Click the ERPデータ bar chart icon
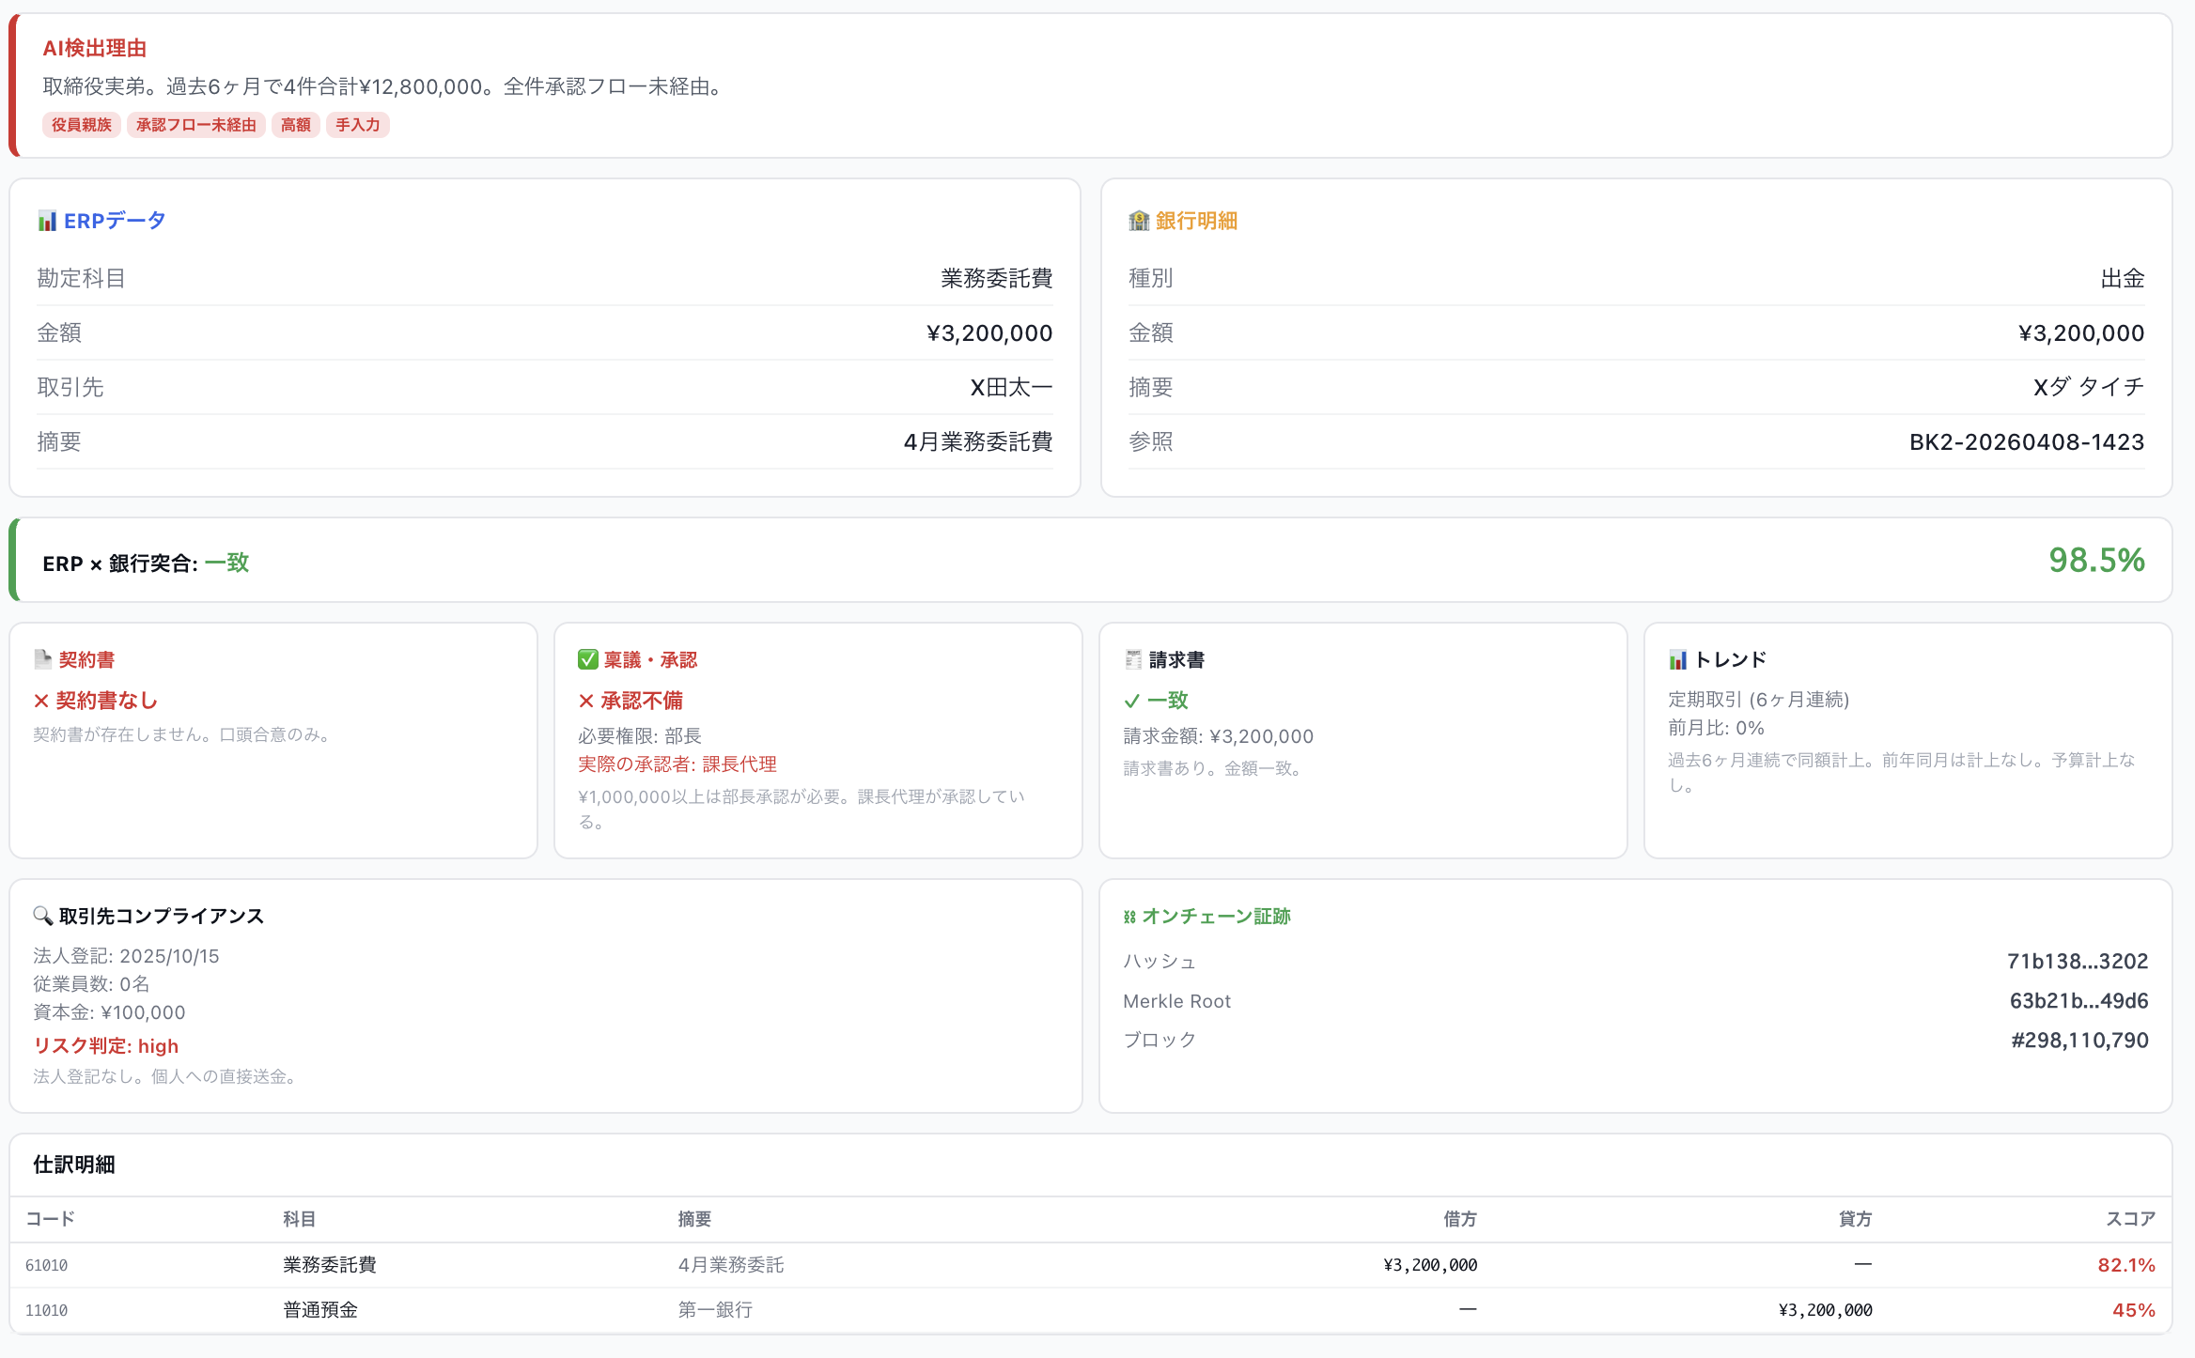This screenshot has width=2195, height=1358. [x=47, y=221]
